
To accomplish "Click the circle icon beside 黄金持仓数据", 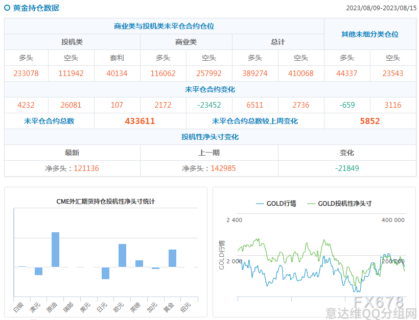I will pos(7,8).
